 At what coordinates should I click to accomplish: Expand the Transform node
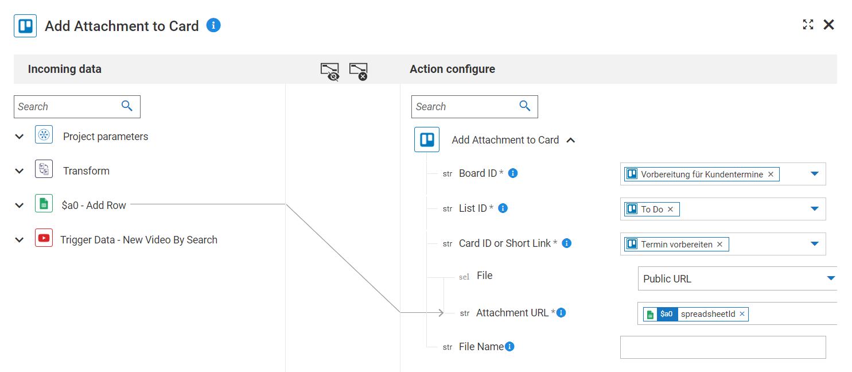pyautogui.click(x=20, y=171)
